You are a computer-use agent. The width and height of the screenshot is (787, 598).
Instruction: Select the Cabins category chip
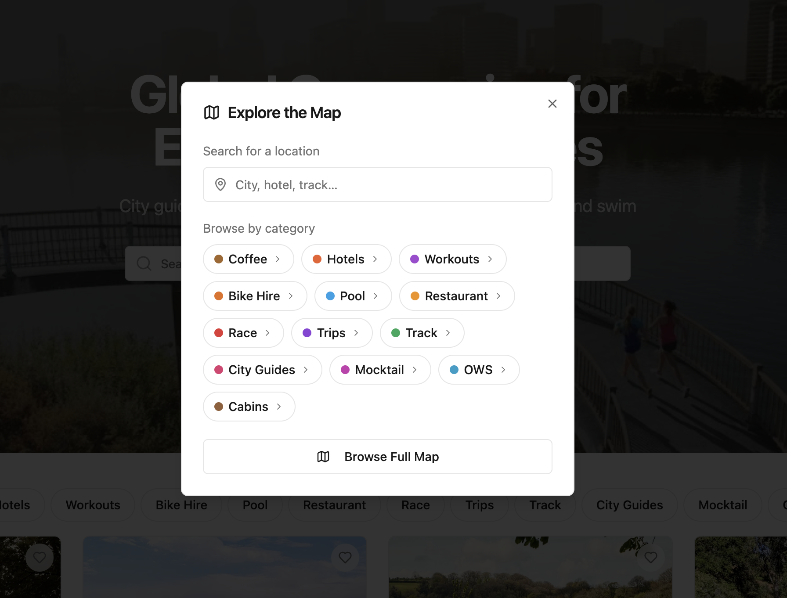click(x=249, y=407)
